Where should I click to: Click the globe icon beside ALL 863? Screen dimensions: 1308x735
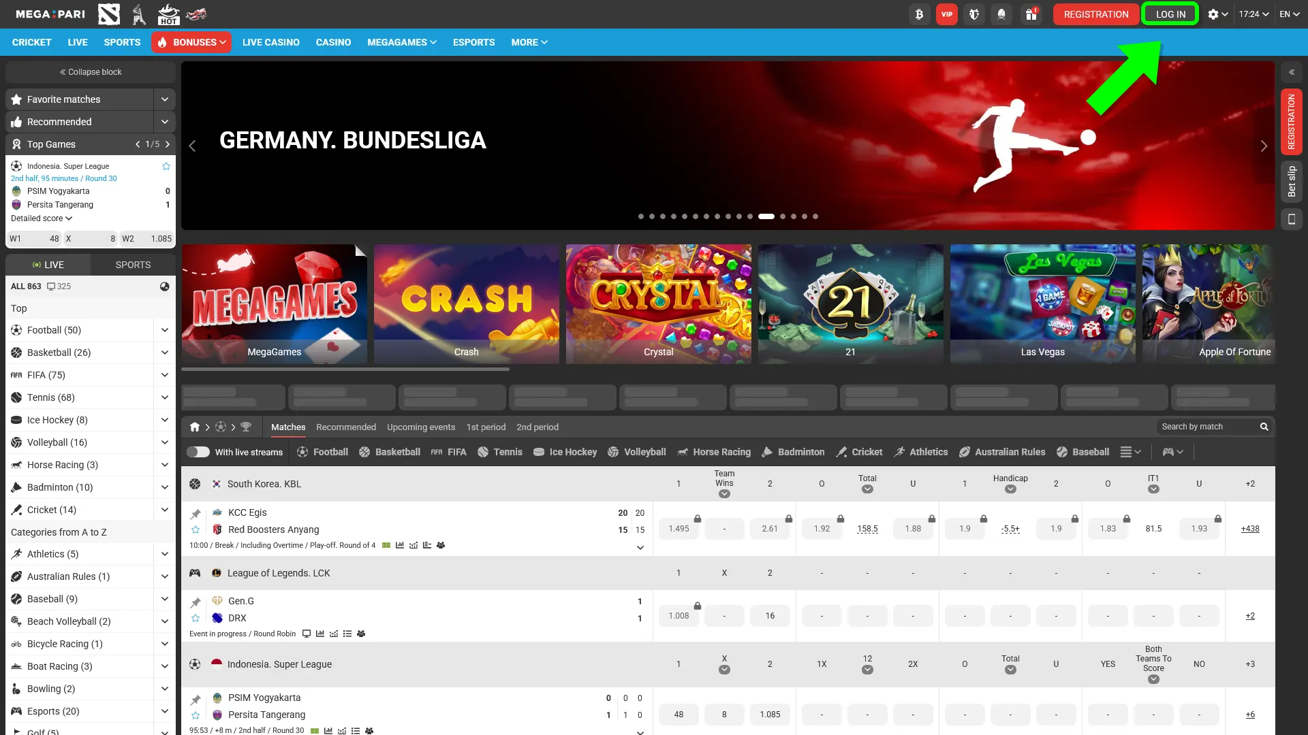click(x=165, y=287)
